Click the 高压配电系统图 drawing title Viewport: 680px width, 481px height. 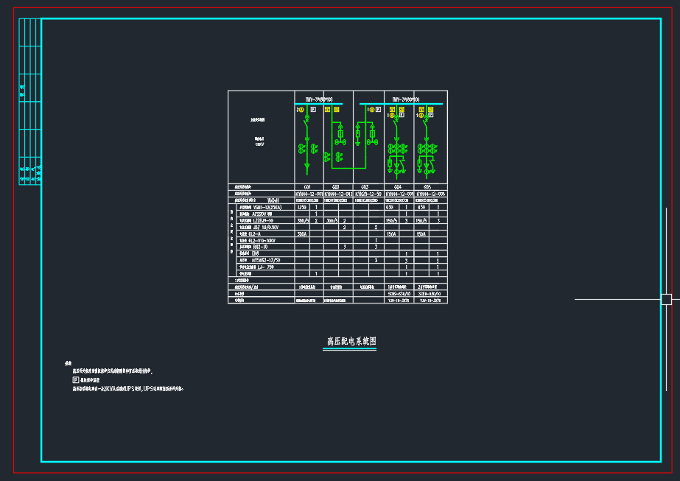pyautogui.click(x=351, y=342)
